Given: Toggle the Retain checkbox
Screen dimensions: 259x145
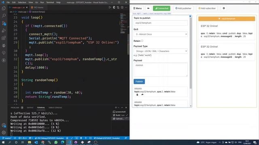Looking at the screenshot, I should (142, 41).
